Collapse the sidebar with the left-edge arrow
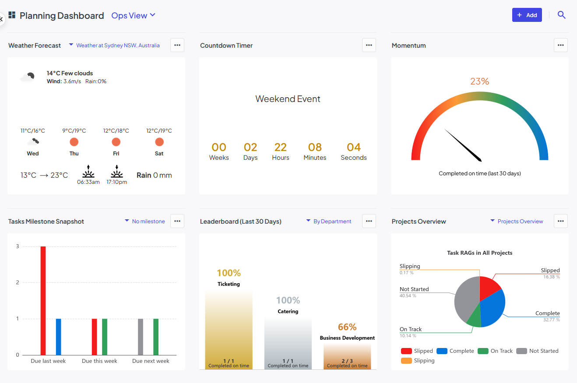The width and height of the screenshot is (577, 383). tap(1, 19)
